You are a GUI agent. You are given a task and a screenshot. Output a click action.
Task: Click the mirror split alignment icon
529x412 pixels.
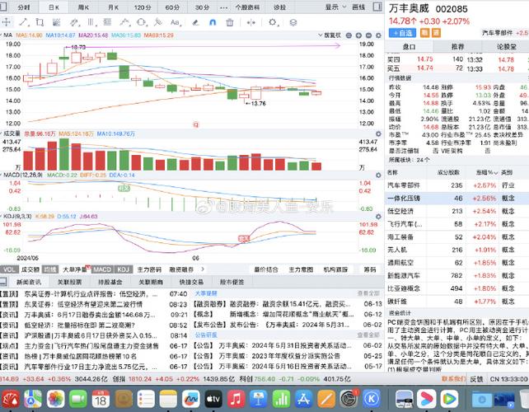pos(251,22)
